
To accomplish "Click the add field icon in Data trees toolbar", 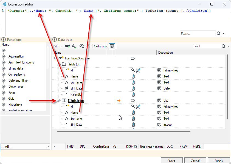I will 67,46.
